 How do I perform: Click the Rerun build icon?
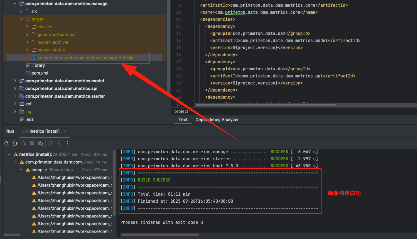(x=6, y=143)
